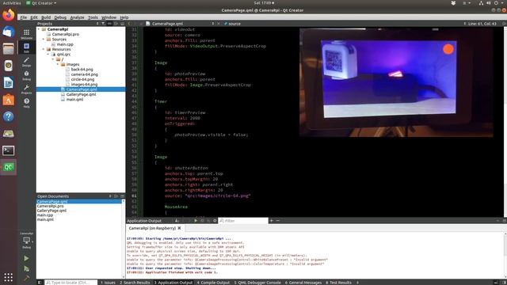Open the Open Documents panel dropdown
Viewport: 507px width, 285px height.
click(110, 196)
